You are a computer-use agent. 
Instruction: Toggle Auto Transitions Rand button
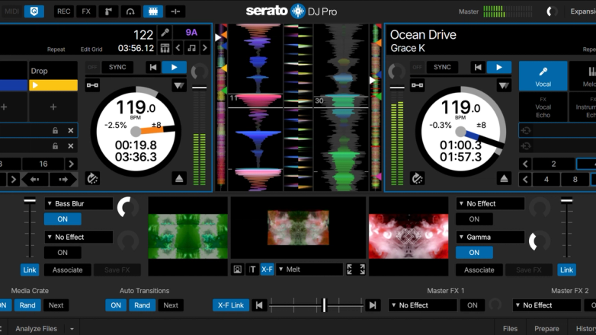[142, 305]
